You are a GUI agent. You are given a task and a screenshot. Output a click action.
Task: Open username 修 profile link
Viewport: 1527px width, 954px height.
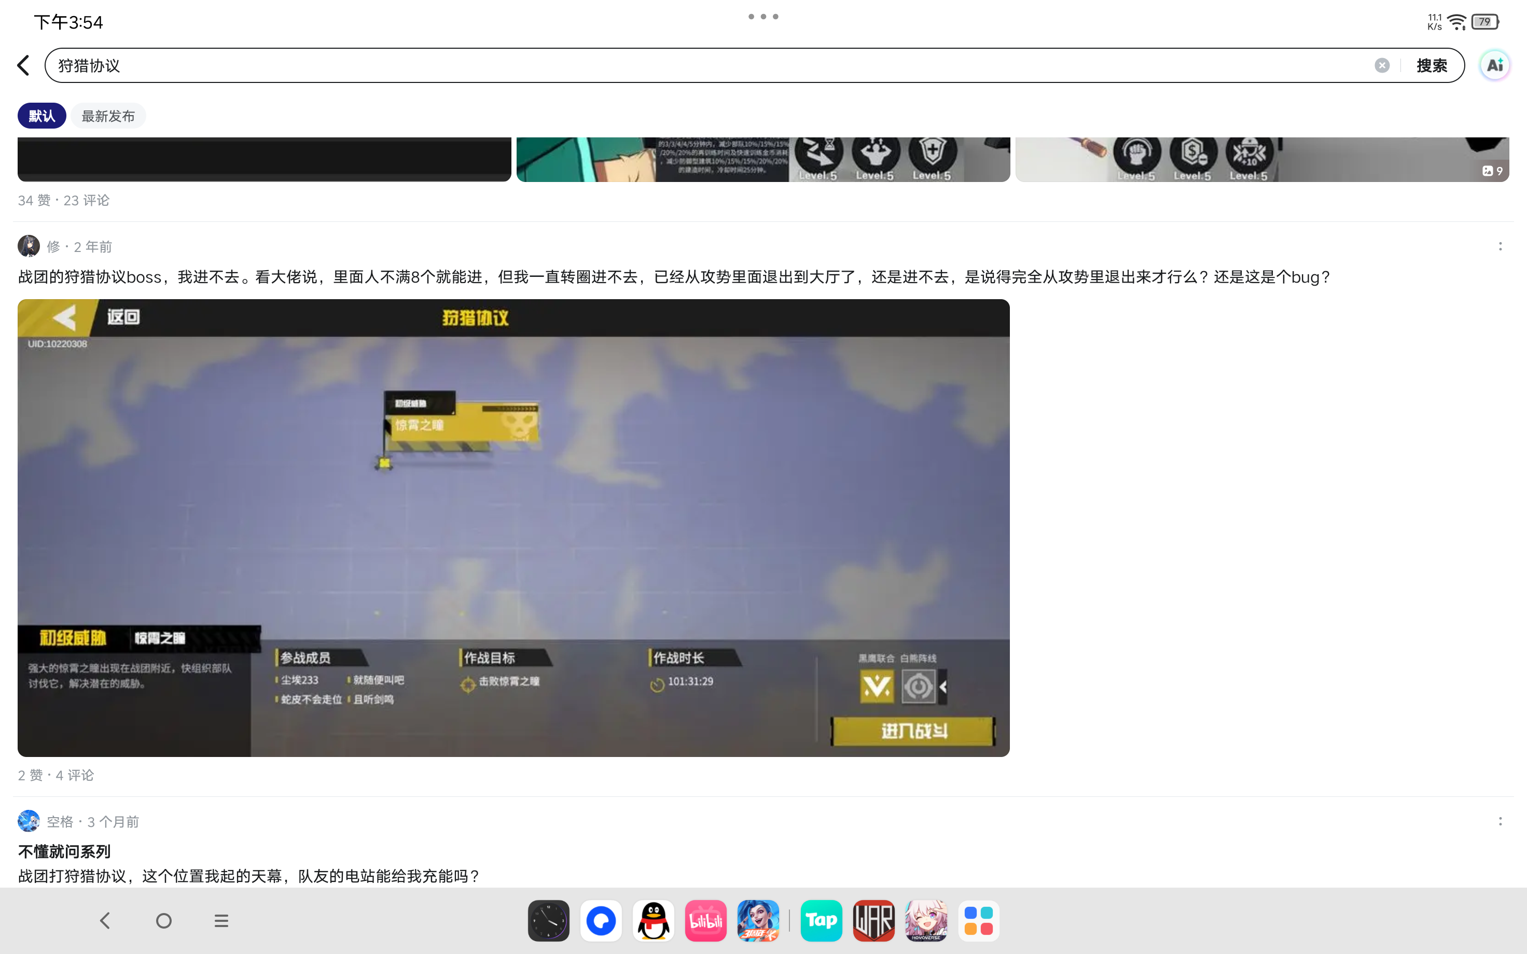53,247
